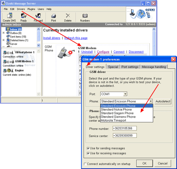
Task: Select the Reply toolbar icon
Action: [24, 16]
